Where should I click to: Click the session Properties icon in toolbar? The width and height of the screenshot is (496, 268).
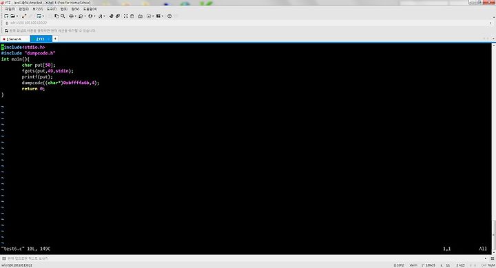tap(39, 16)
